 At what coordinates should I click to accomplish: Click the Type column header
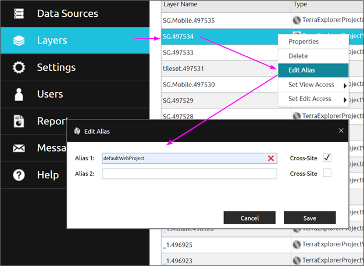coord(327,6)
